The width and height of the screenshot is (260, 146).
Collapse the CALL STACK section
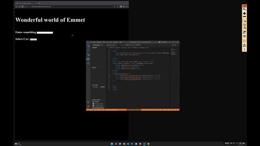pos(95,85)
